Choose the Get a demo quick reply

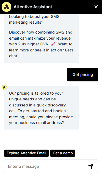point(63,153)
